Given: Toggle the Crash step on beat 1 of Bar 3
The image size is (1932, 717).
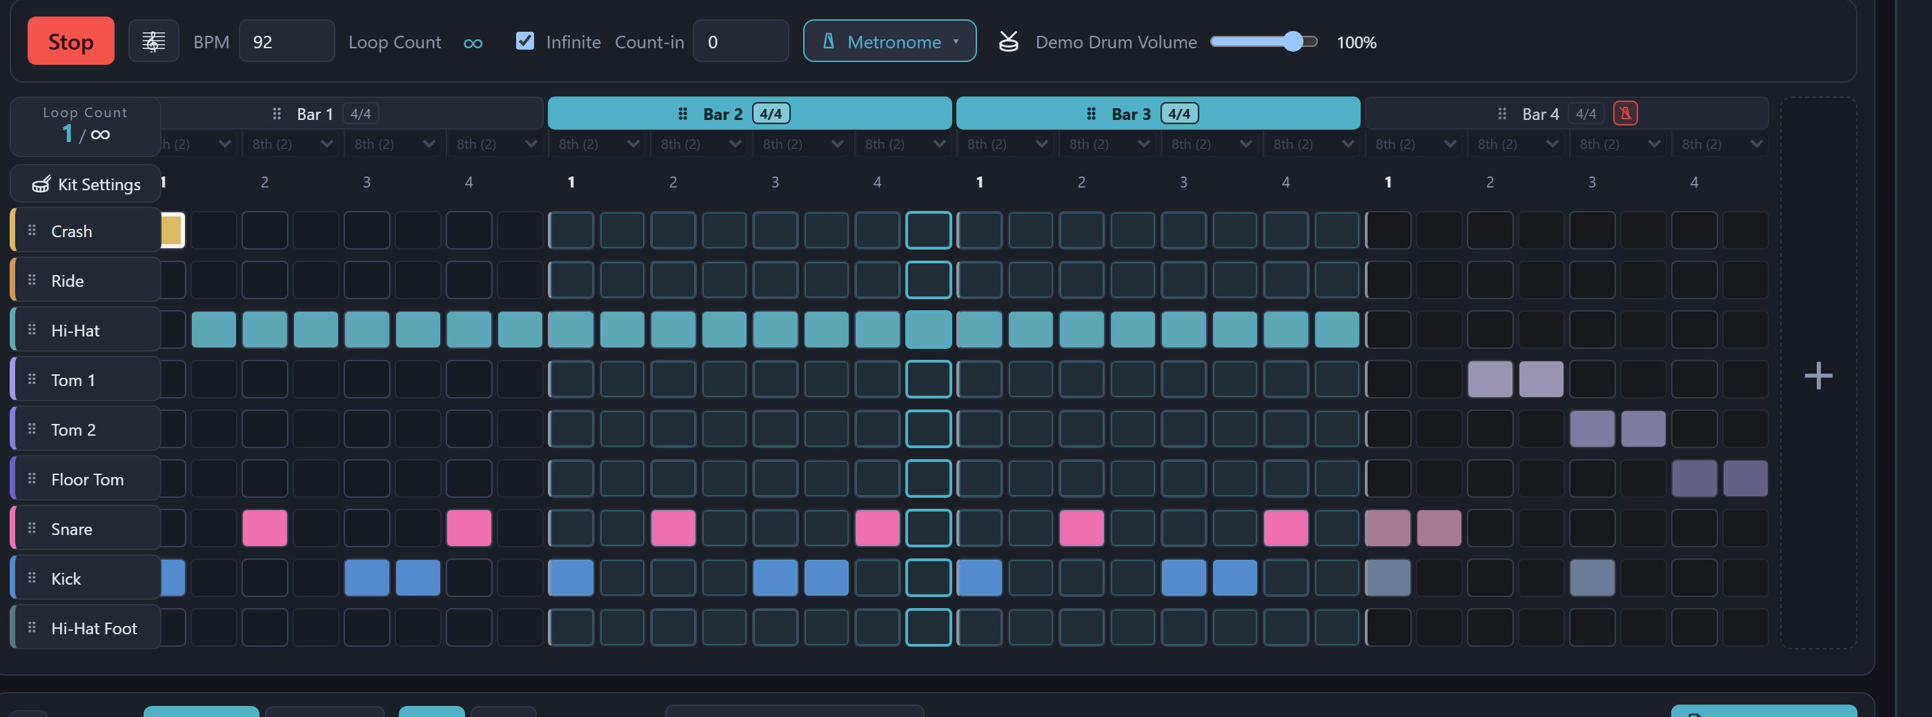Looking at the screenshot, I should click(980, 230).
